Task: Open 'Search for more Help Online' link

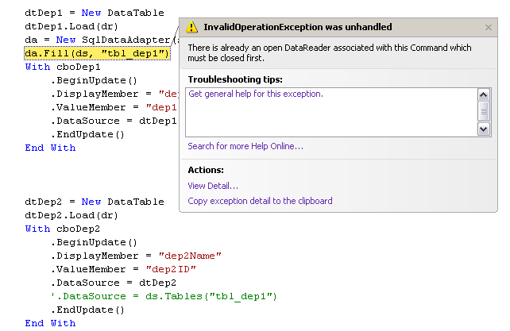Action: pos(245,146)
